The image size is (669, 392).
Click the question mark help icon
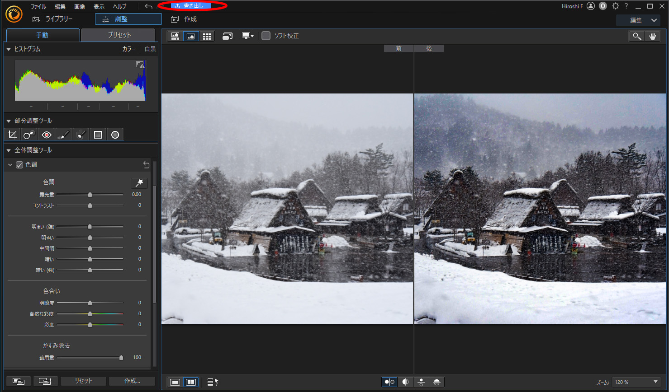click(626, 6)
